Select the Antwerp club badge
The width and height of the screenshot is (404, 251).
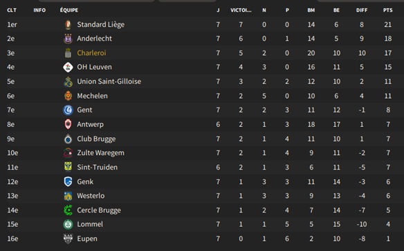coord(68,124)
